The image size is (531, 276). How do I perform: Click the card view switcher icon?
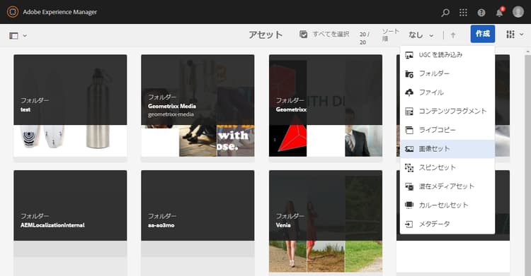click(x=510, y=34)
